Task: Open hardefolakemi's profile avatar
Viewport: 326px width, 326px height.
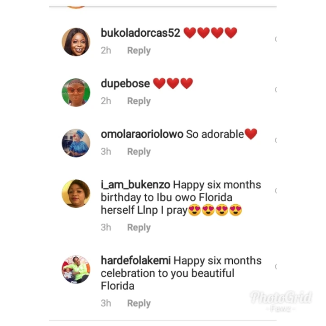Action: (x=76, y=269)
